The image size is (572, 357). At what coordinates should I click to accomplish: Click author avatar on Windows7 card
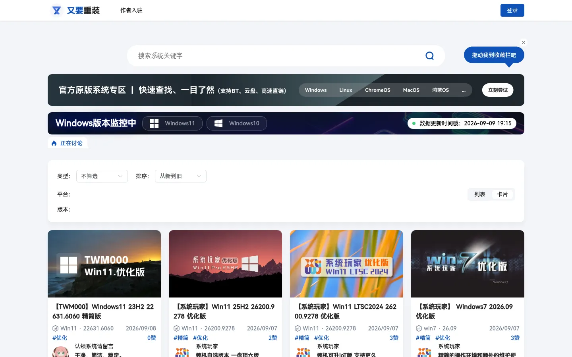[424, 352]
